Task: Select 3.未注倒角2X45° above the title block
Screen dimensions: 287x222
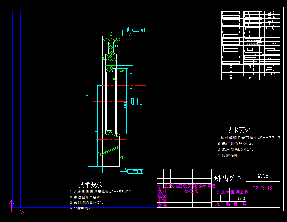Action: (x=235, y=149)
